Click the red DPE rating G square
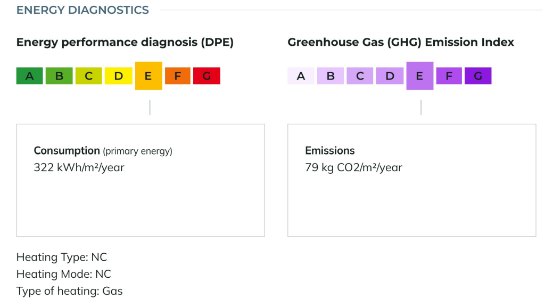 207,76
